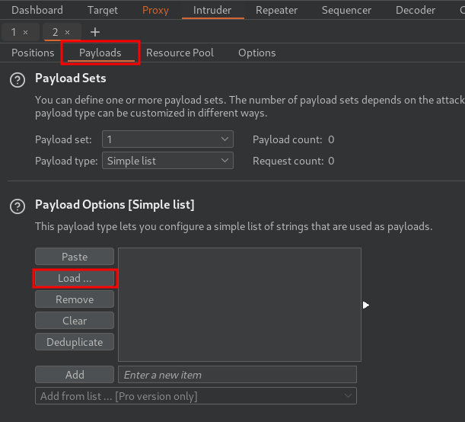Image resolution: width=465 pixels, height=422 pixels.
Task: Click Load ... to import a payload file
Action: point(75,278)
